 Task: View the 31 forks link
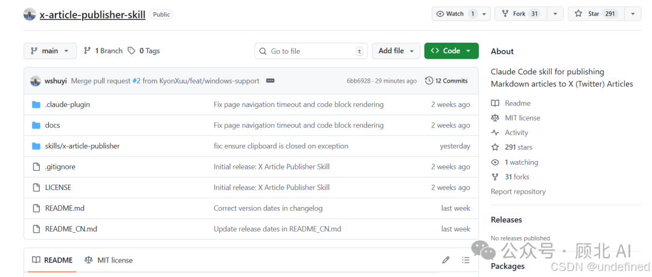point(517,177)
